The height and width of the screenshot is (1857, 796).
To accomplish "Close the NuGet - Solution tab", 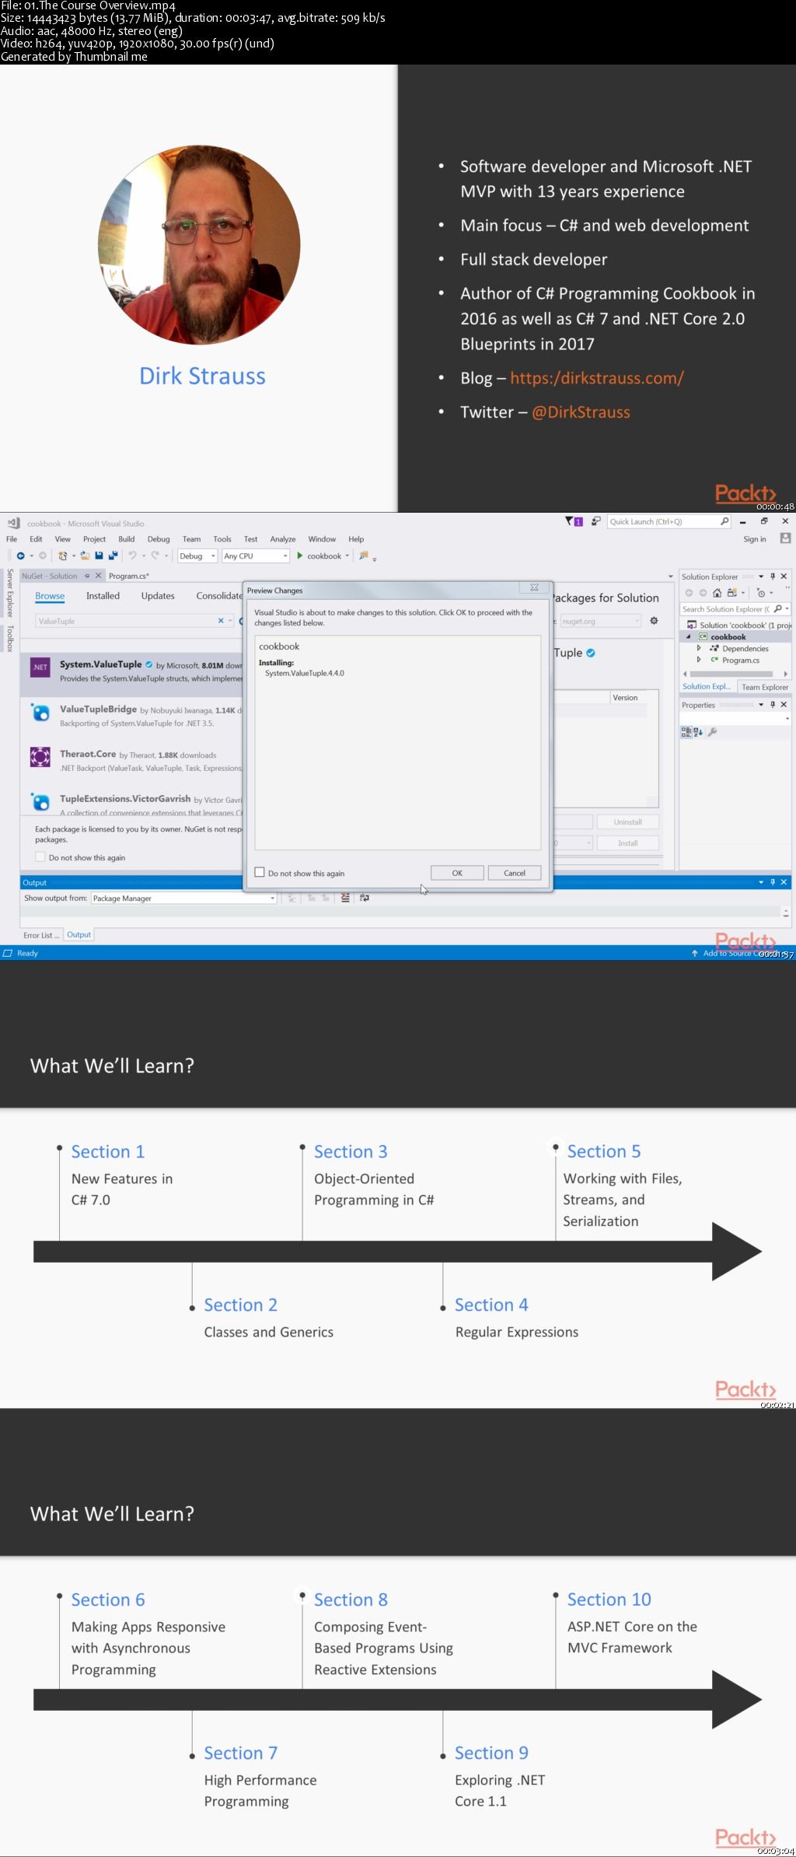I will pyautogui.click(x=99, y=576).
